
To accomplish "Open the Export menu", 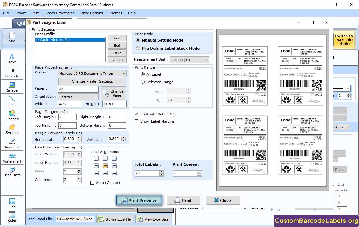I will tap(20, 13).
